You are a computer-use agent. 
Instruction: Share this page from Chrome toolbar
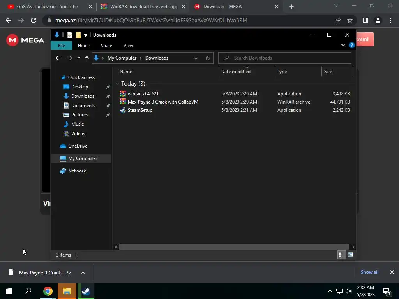click(x=337, y=20)
